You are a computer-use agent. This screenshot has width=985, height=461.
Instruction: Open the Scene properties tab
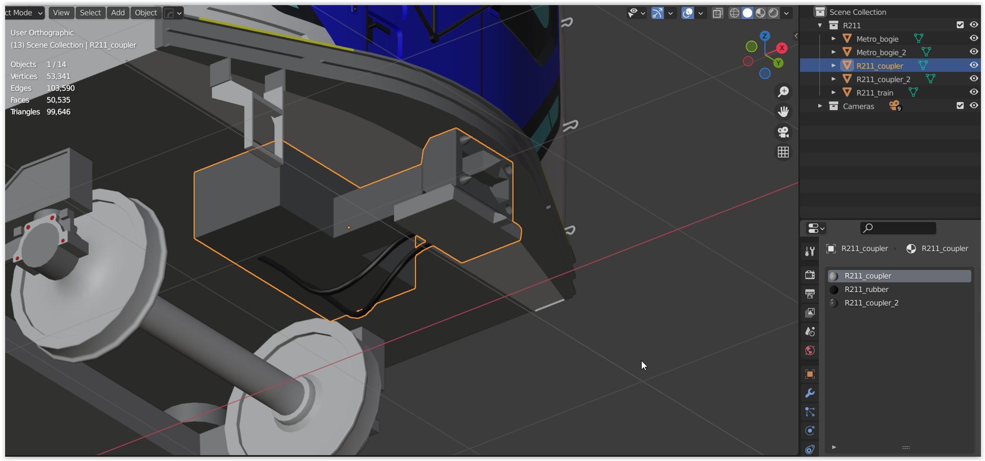(810, 331)
